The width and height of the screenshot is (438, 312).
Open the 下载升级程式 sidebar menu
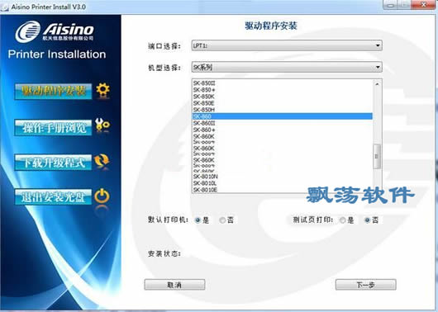pyautogui.click(x=53, y=162)
